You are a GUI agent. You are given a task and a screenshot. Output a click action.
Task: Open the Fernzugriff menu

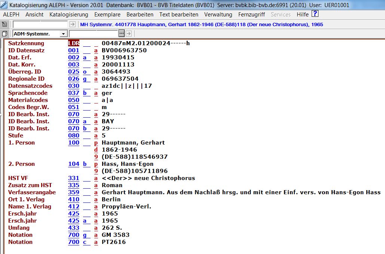click(x=251, y=15)
